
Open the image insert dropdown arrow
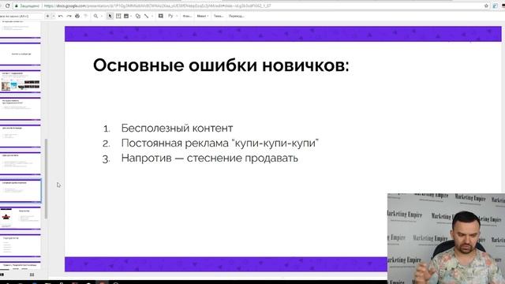coord(131,16)
